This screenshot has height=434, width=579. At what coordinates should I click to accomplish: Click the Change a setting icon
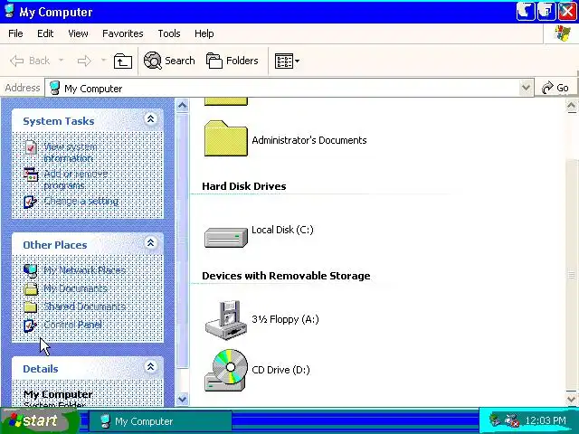pos(30,202)
